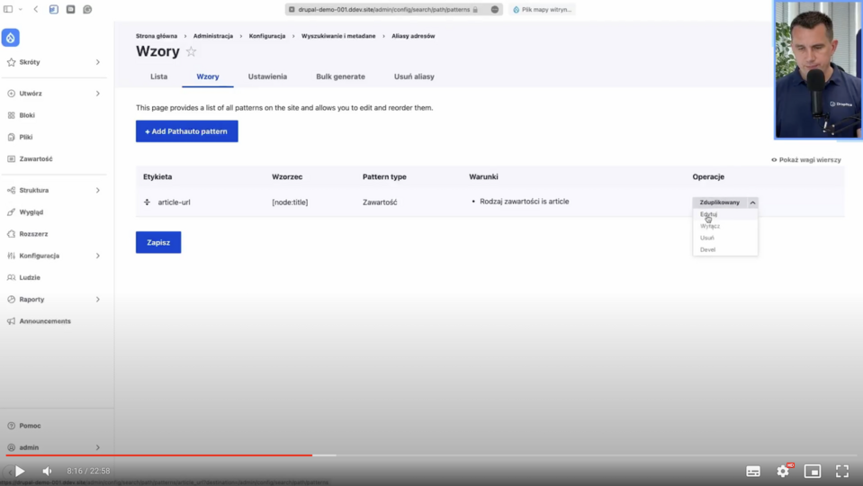Click the browser address bar
Viewport: 863px width, 486px height.
pos(393,9)
